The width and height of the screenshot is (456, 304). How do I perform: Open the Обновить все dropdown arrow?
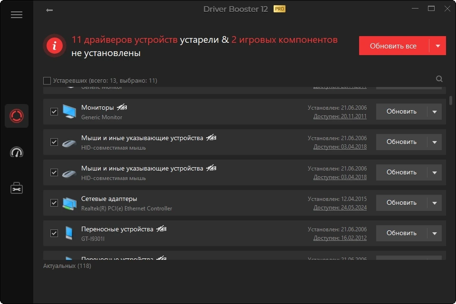pyautogui.click(x=437, y=46)
